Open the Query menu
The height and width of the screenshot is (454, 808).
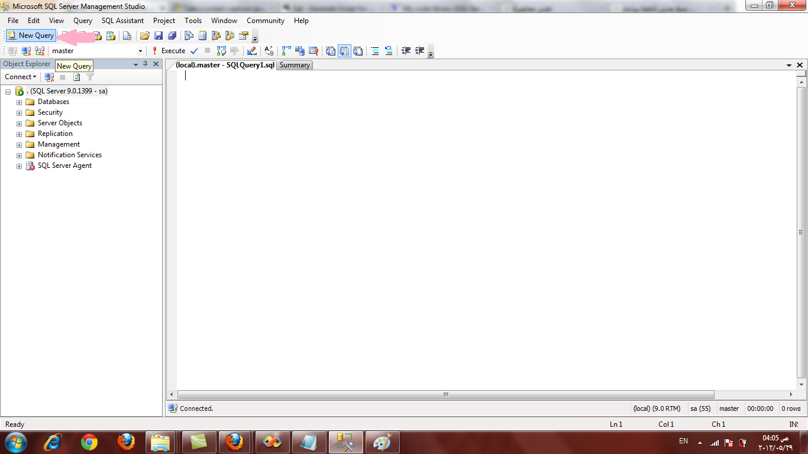[x=83, y=21]
